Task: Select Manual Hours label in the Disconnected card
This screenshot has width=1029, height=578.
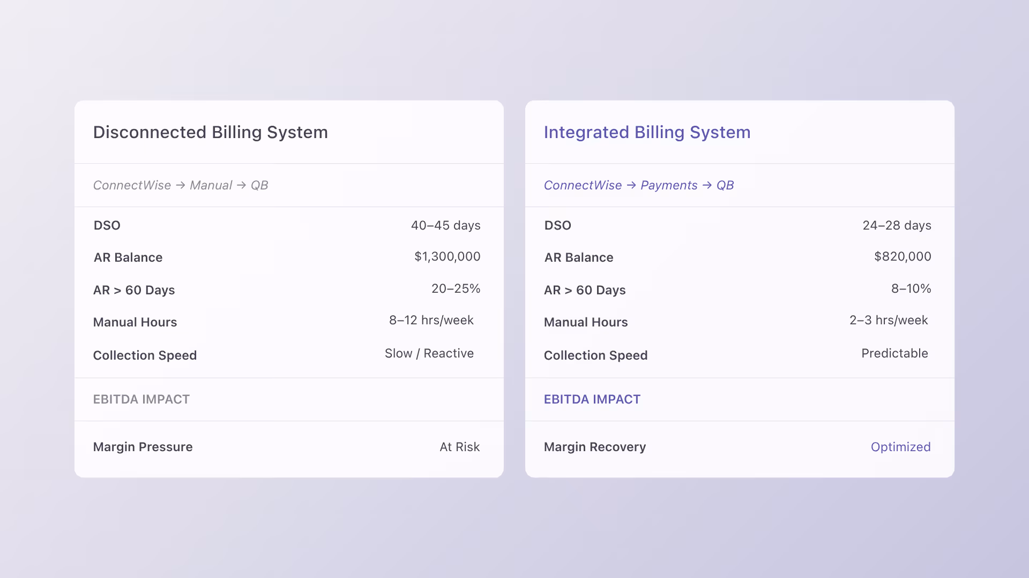Action: coord(135,322)
